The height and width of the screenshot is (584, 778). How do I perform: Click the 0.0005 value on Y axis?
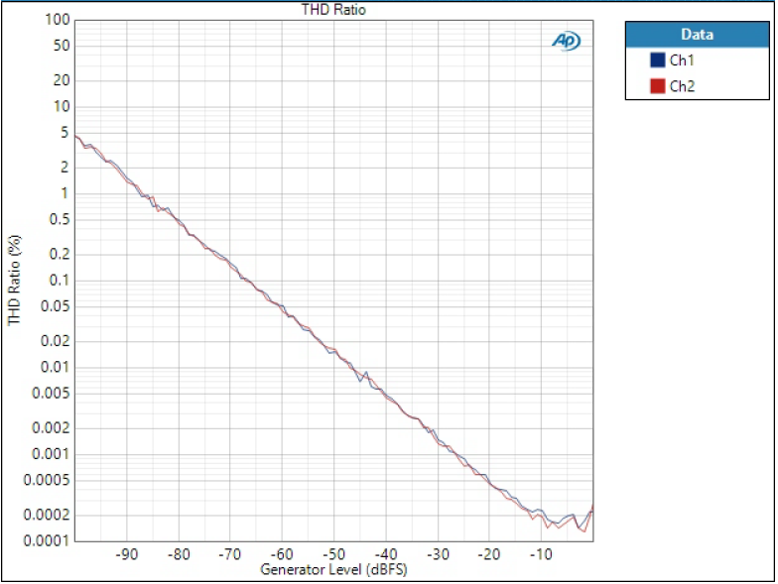pyautogui.click(x=47, y=480)
